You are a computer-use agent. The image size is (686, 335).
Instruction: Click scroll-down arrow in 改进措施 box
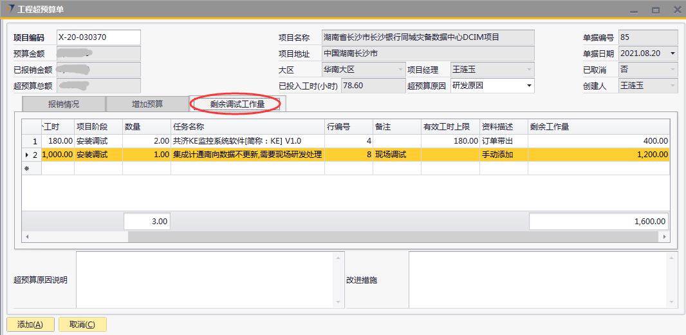coord(672,301)
